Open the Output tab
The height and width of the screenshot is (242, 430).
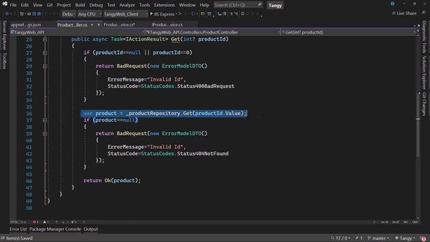pos(91,229)
